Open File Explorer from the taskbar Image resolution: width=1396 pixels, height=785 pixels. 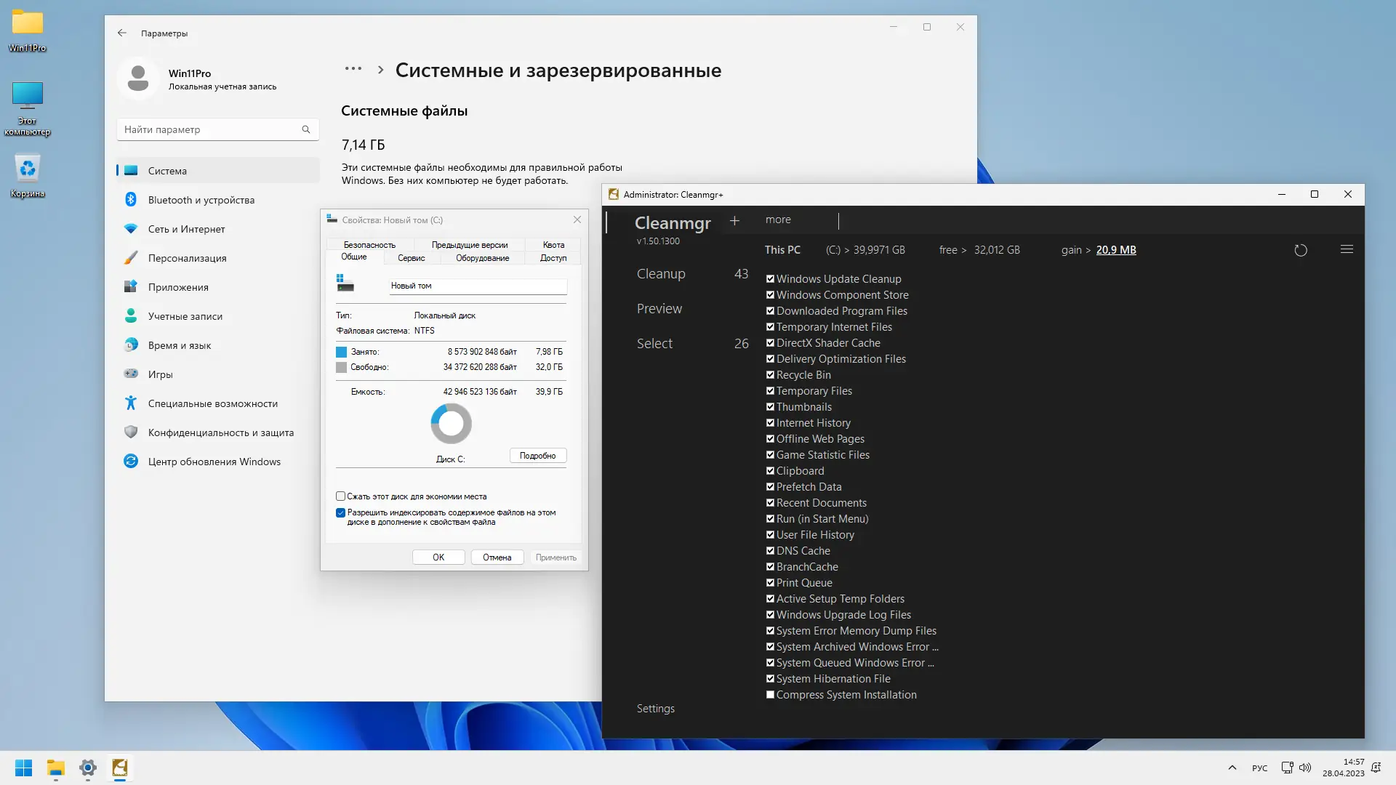[55, 768]
